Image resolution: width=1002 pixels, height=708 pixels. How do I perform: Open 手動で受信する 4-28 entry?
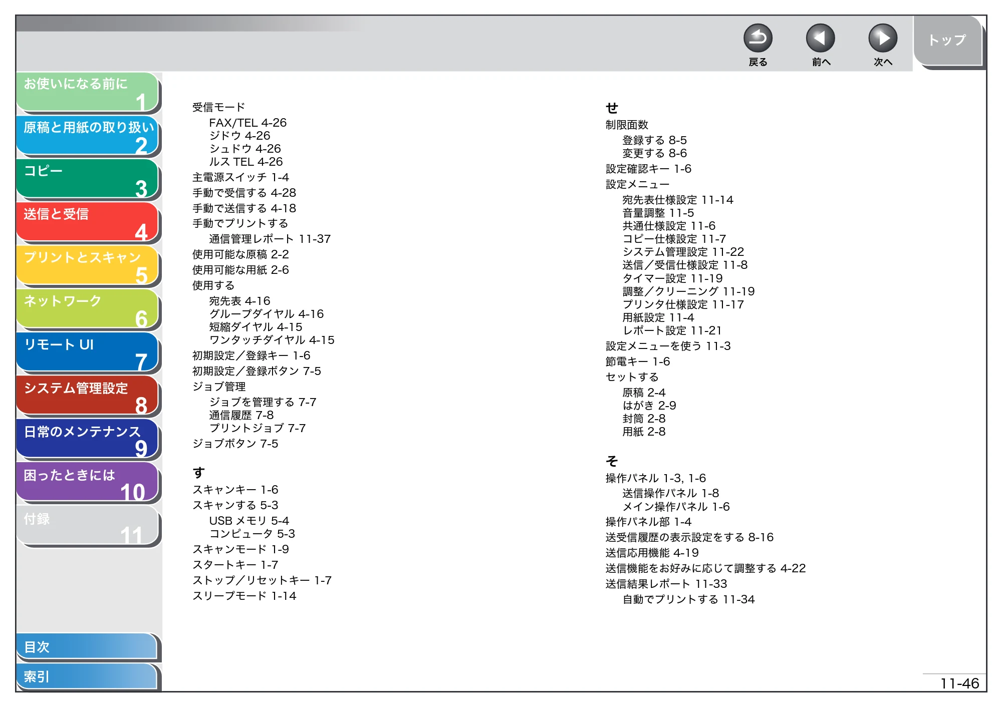click(x=244, y=193)
